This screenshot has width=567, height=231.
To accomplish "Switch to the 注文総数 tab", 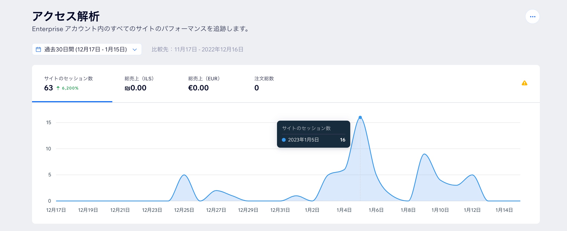I will click(x=264, y=84).
